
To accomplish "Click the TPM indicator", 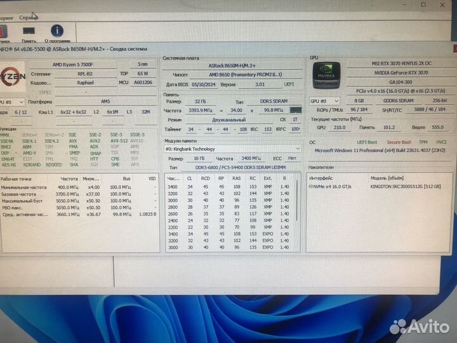I will [423, 142].
